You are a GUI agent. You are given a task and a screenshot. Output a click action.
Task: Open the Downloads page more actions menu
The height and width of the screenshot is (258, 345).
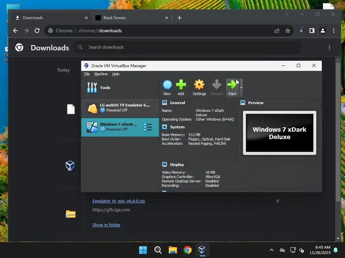coord(330,47)
